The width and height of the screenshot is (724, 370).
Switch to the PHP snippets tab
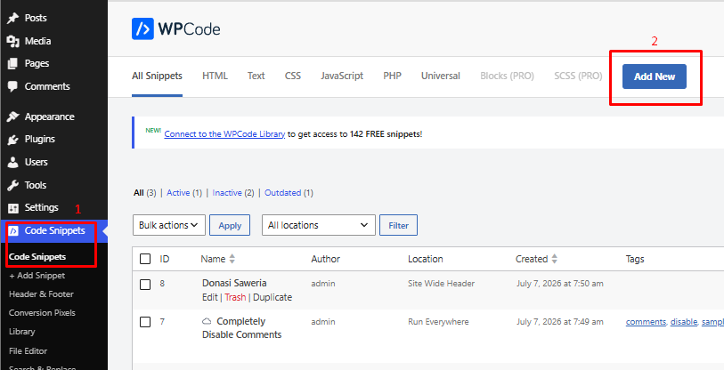[392, 76]
